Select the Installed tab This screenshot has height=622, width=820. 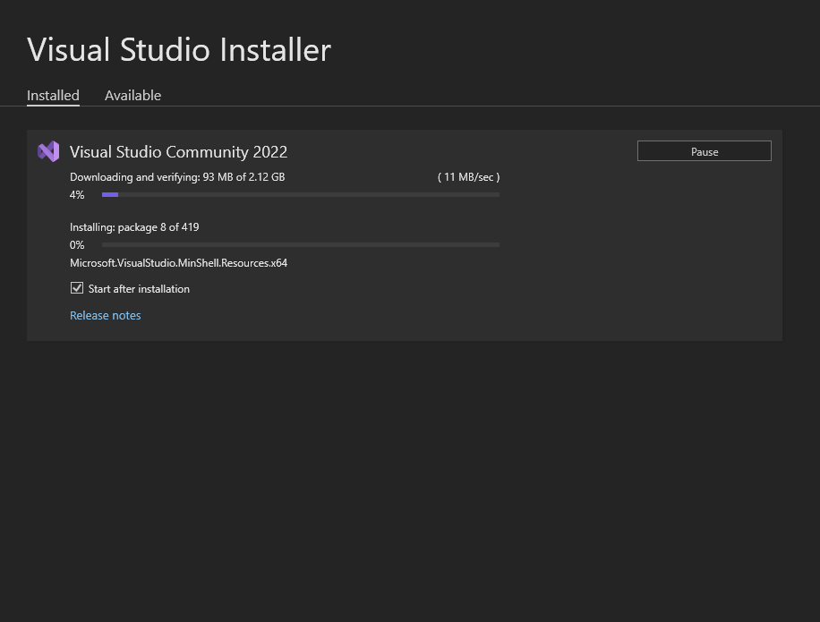click(x=53, y=96)
